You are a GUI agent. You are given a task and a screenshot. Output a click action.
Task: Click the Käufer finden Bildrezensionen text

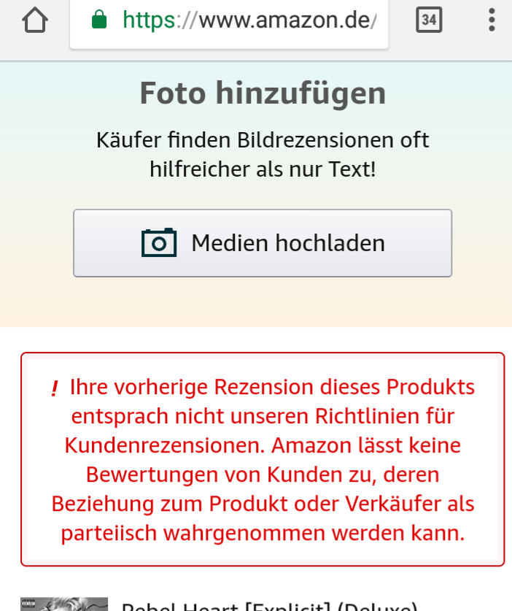pos(263,140)
